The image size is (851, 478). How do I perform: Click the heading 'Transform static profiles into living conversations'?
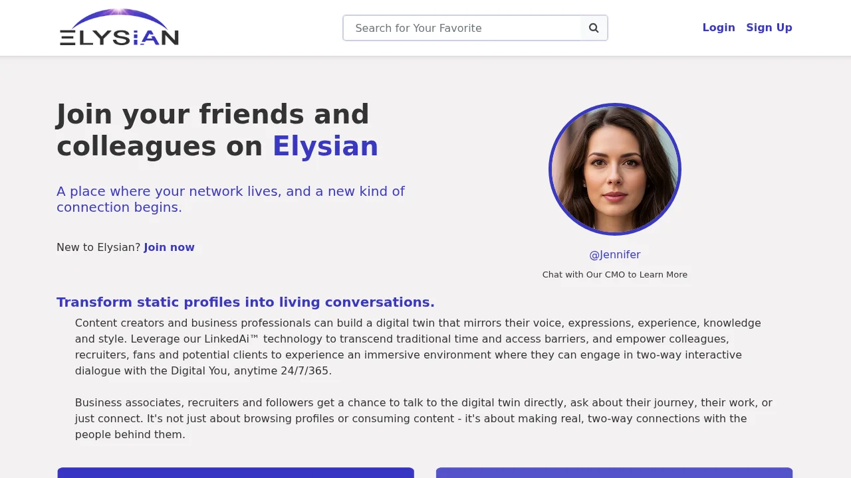click(245, 302)
